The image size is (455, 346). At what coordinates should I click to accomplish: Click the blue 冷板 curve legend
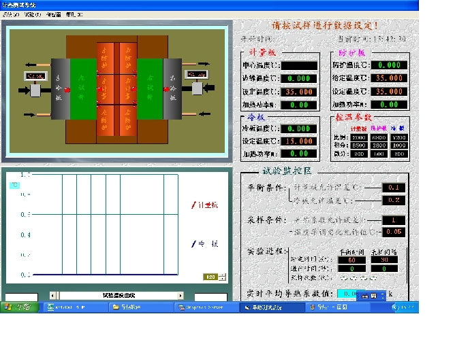pos(204,243)
